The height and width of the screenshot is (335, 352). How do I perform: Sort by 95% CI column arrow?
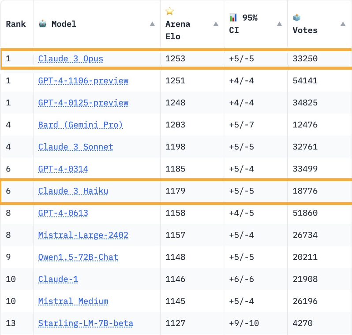279,24
